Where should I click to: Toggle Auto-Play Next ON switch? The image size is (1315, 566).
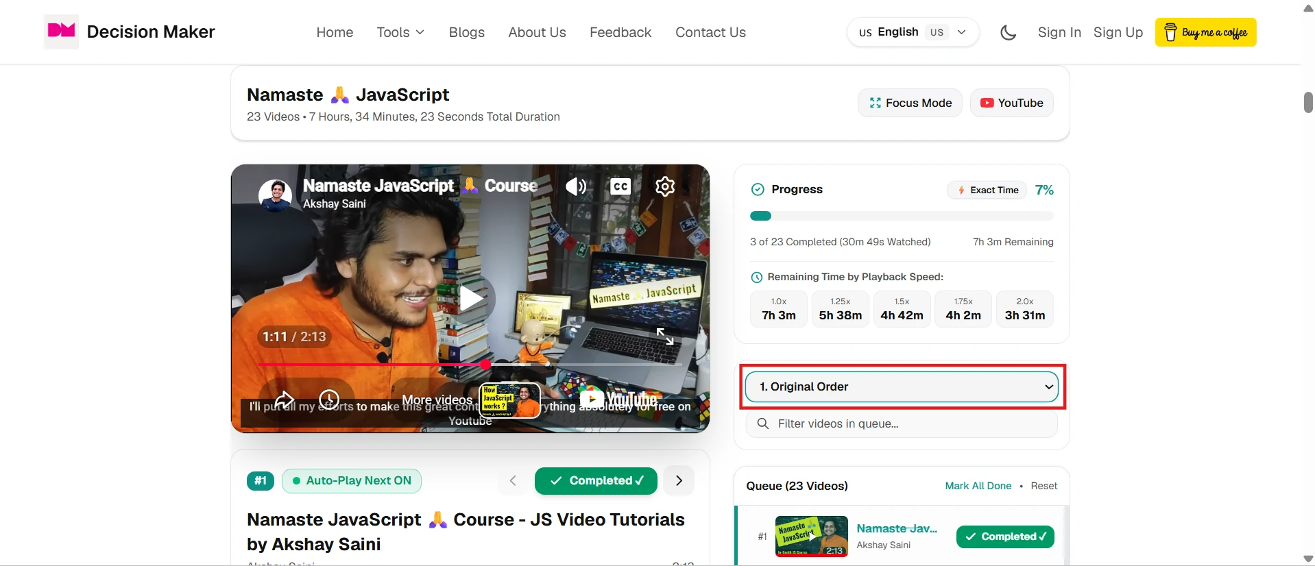(352, 481)
